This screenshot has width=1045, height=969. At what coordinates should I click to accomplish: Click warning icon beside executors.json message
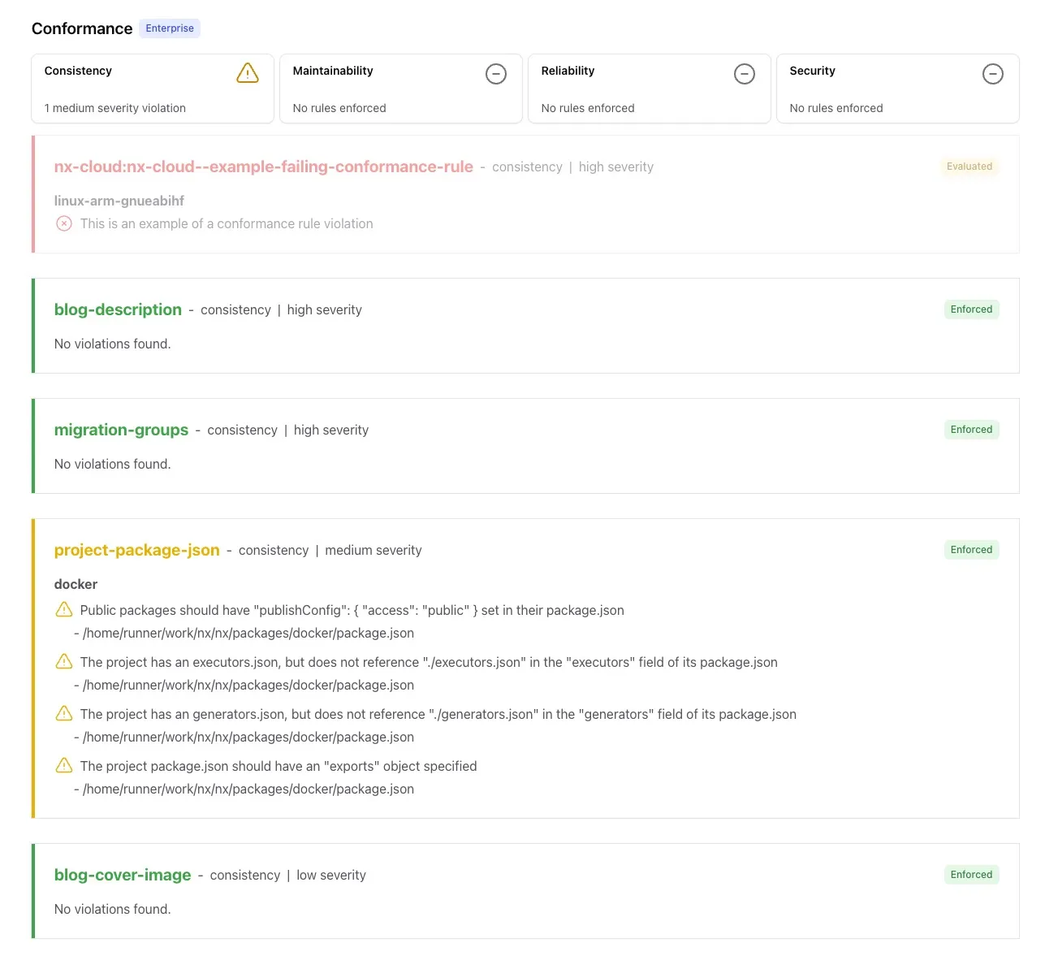(64, 662)
